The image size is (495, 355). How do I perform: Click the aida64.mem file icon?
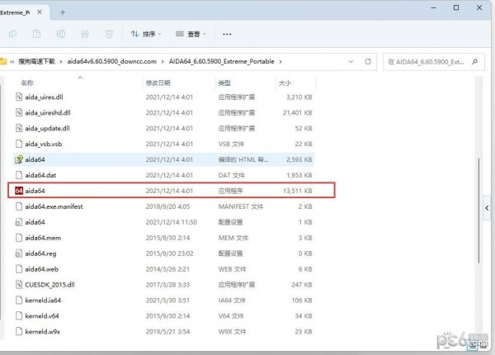[x=19, y=237]
